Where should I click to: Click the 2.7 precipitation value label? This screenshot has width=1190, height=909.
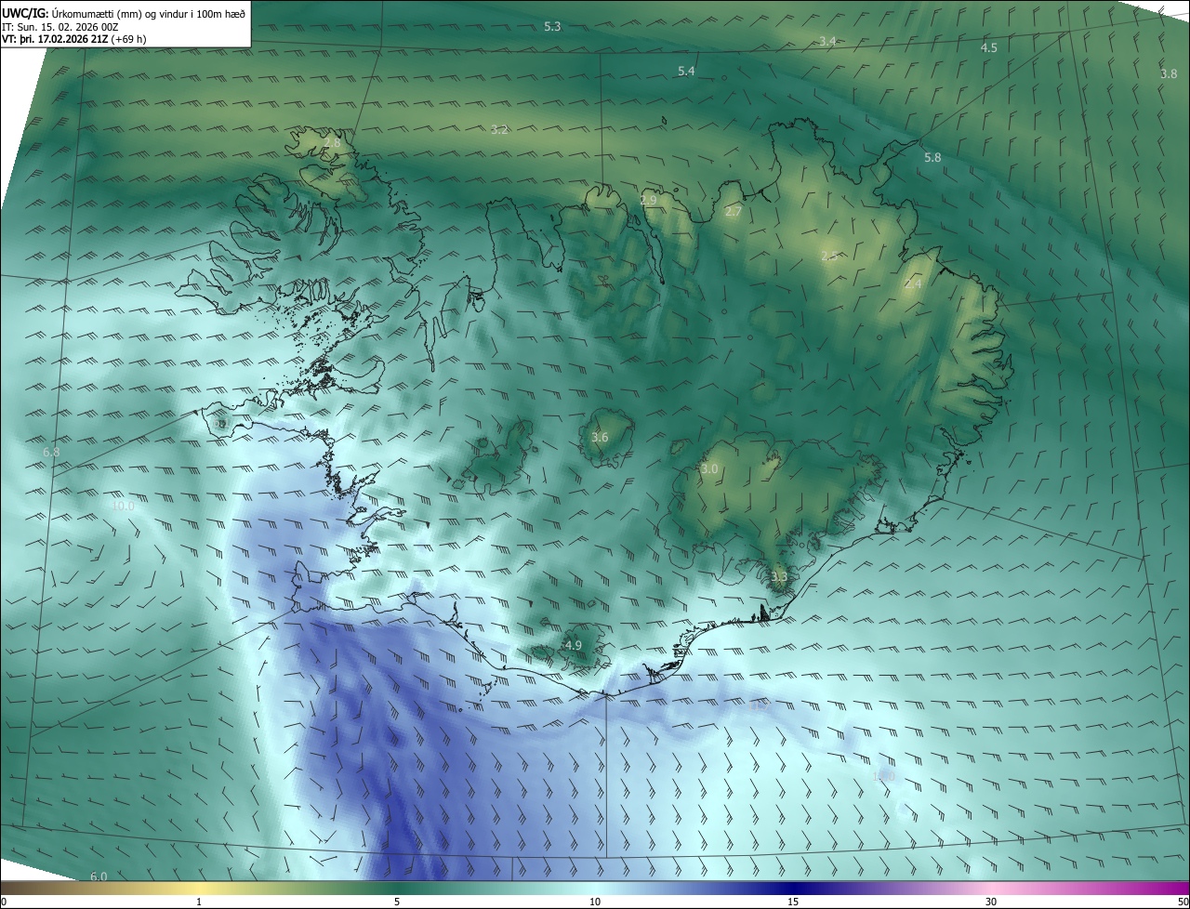734,212
